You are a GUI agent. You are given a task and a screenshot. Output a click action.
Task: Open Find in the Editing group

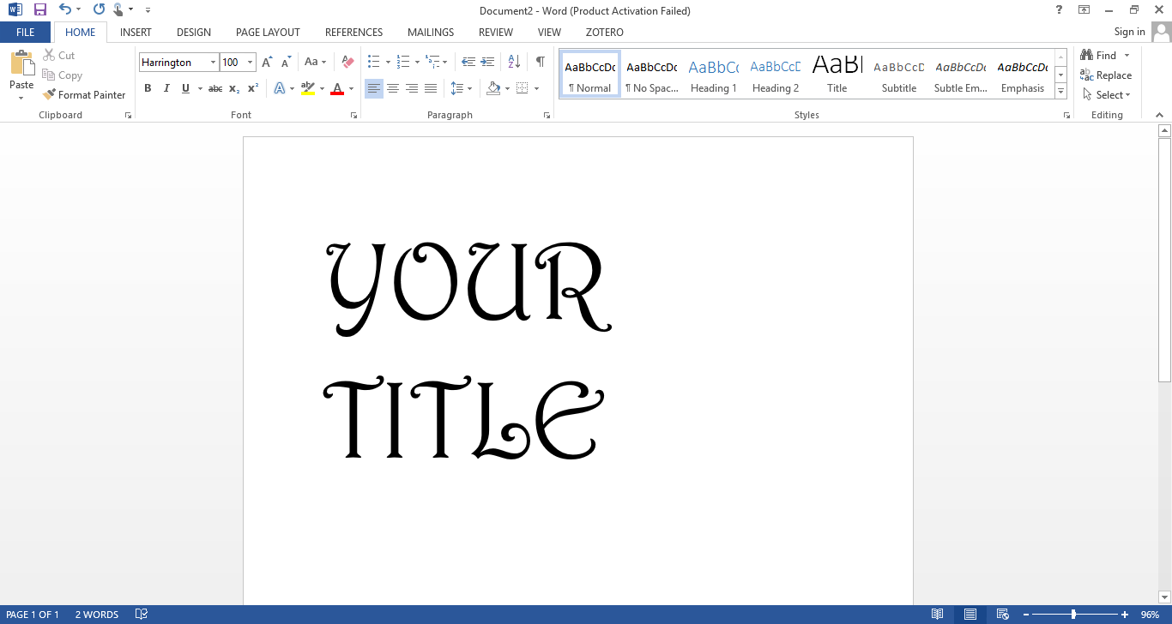(1103, 54)
